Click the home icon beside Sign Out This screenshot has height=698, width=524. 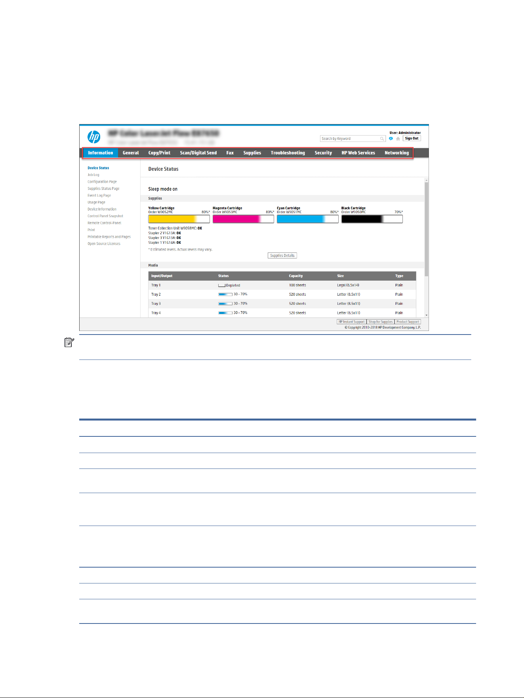click(398, 139)
